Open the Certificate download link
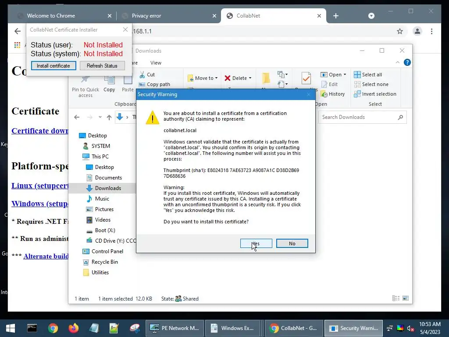Image resolution: width=449 pixels, height=337 pixels. 40,131
